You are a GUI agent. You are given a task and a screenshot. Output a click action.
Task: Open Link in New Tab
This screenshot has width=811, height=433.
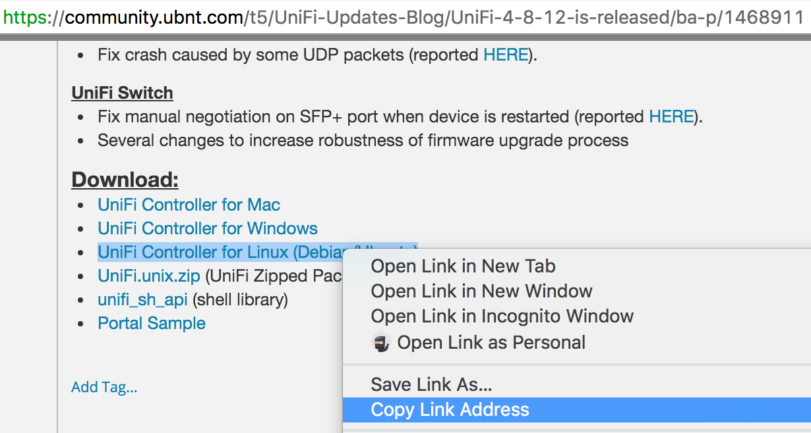[577, 266]
